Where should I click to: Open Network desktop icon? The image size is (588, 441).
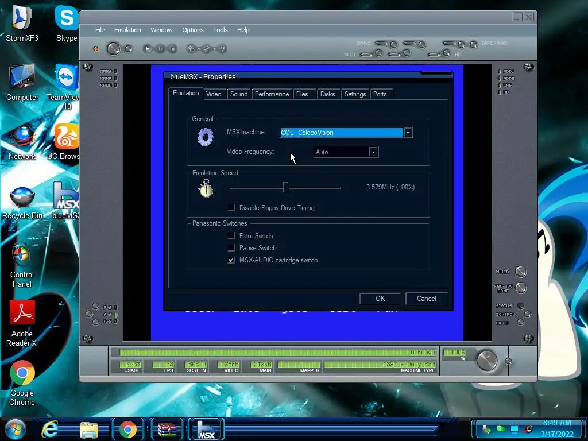point(22,142)
